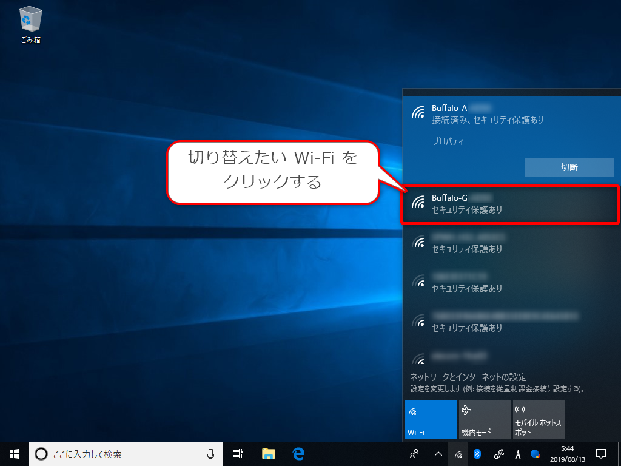Image resolution: width=621 pixels, height=466 pixels.
Task: Click the taskbar search input field
Action: [121, 453]
